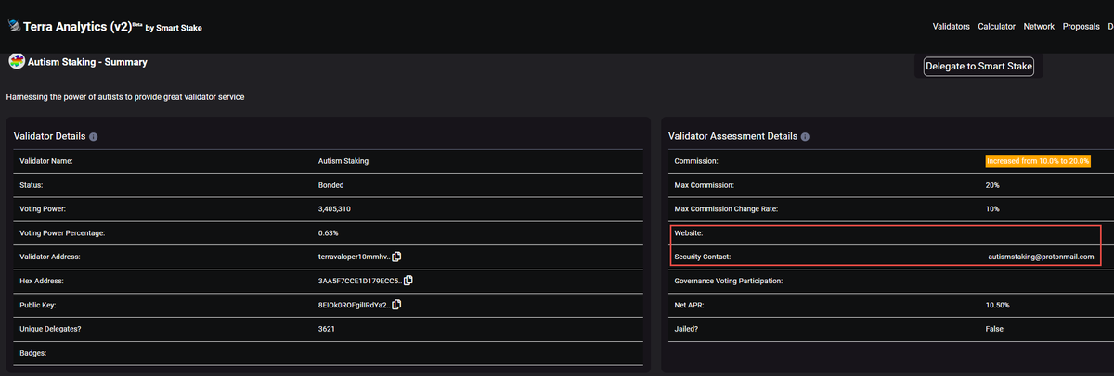Select the Max Commission value 20%

click(x=992, y=185)
